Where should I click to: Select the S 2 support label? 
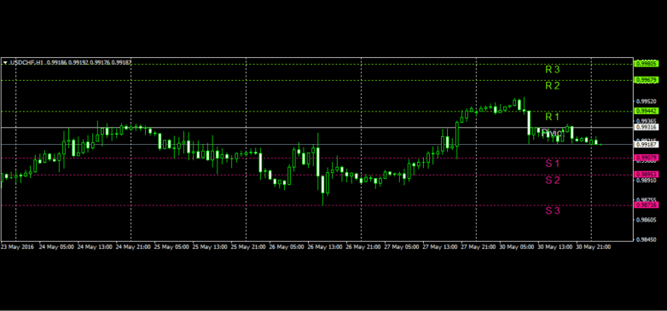click(x=553, y=180)
